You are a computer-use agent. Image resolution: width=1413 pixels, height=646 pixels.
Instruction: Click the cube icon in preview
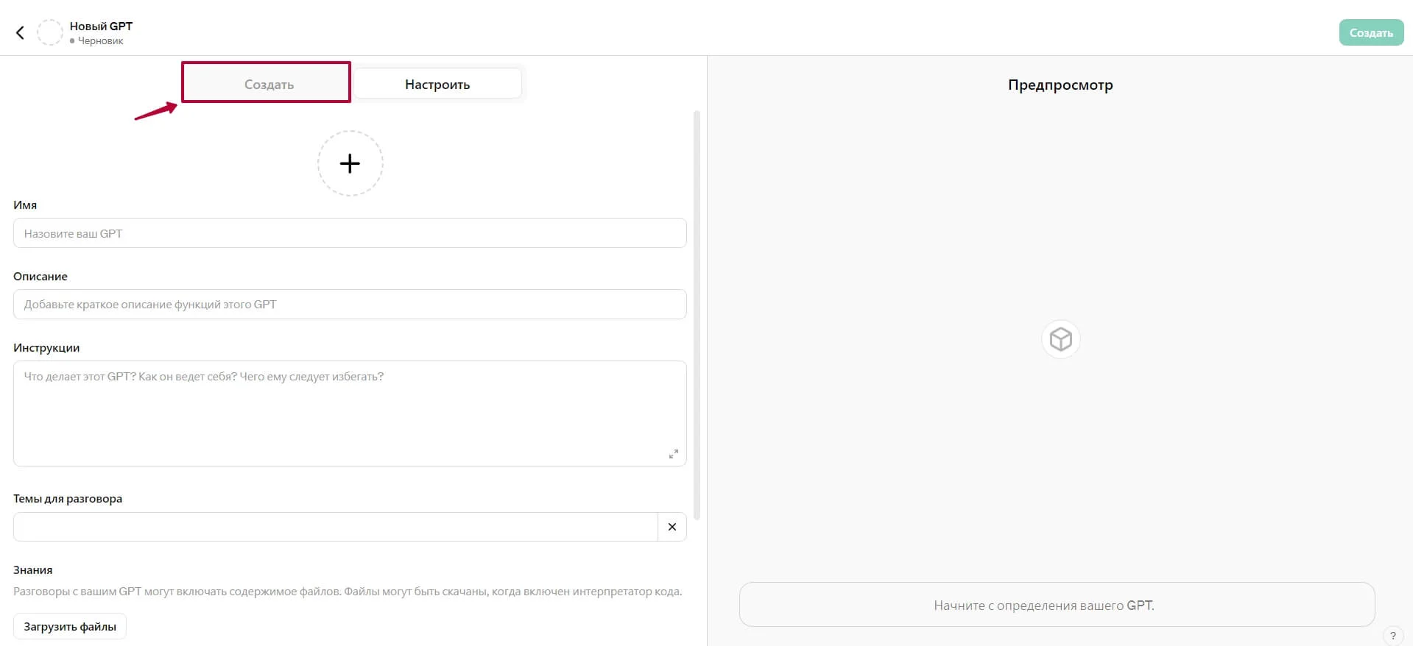1060,339
